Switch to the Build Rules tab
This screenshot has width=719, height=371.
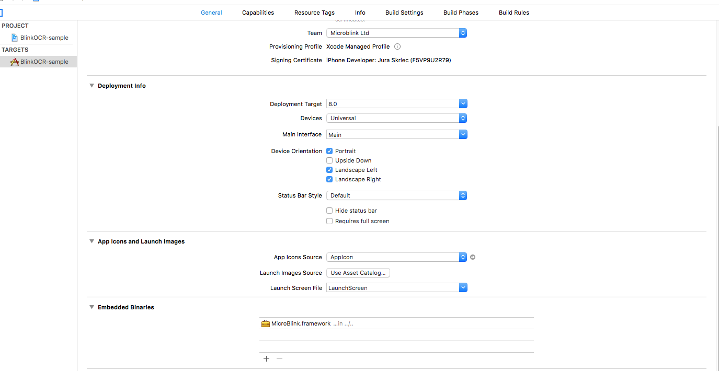(x=514, y=13)
